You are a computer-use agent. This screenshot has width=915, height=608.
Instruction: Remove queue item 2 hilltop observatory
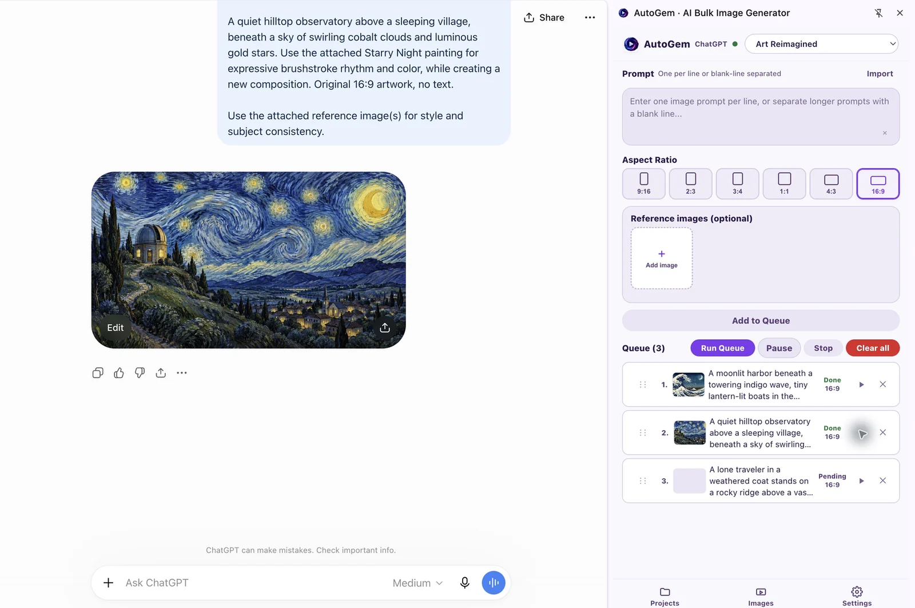point(883,432)
